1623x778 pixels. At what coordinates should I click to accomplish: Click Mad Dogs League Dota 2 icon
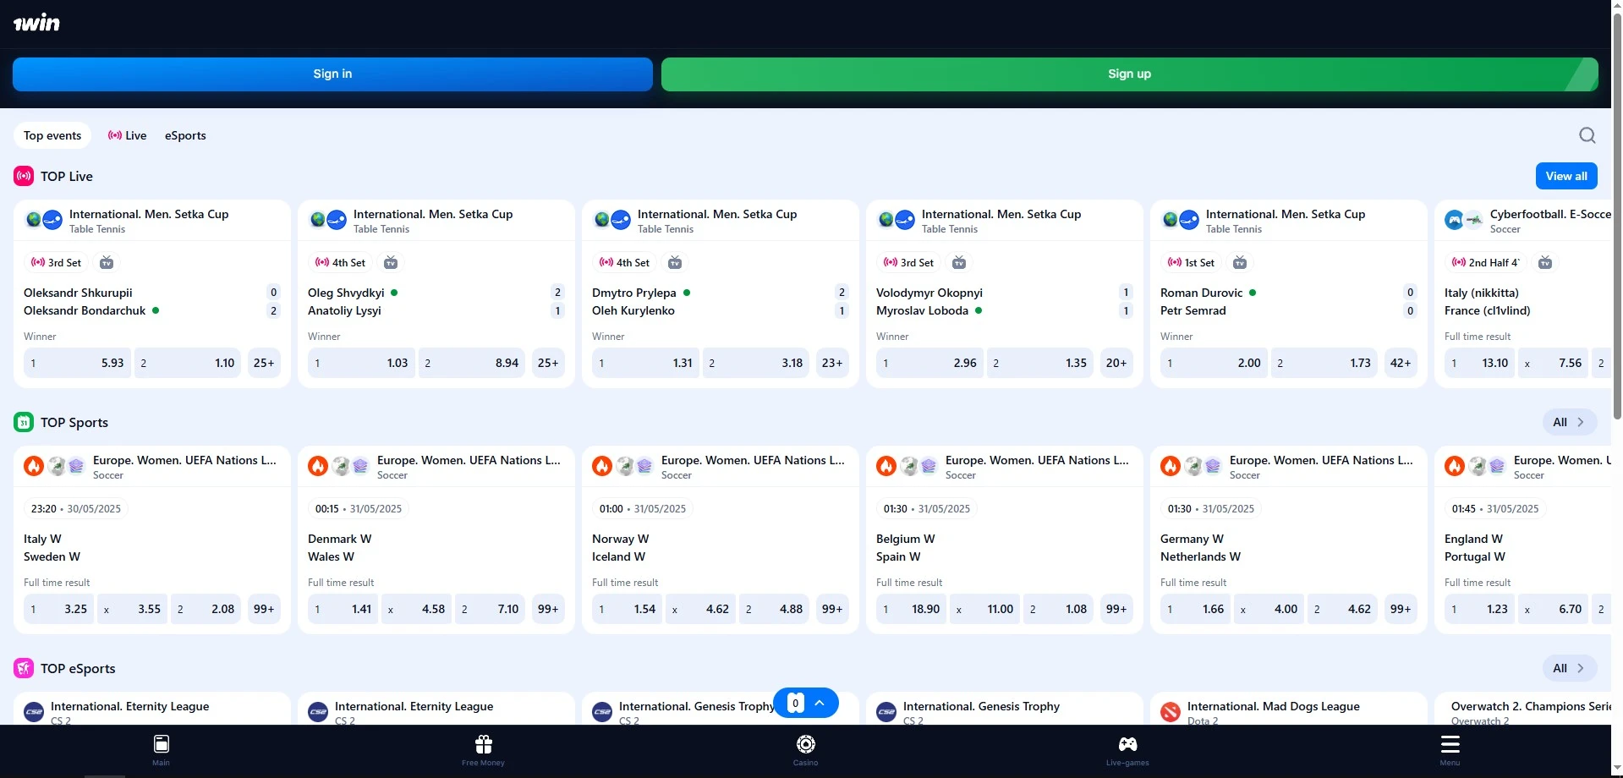pos(1171,712)
